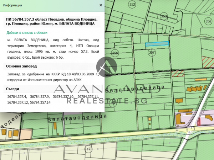This screenshot has width=214, height=160.
Task: Click the circled 357 block label
Action: tap(152, 53)
